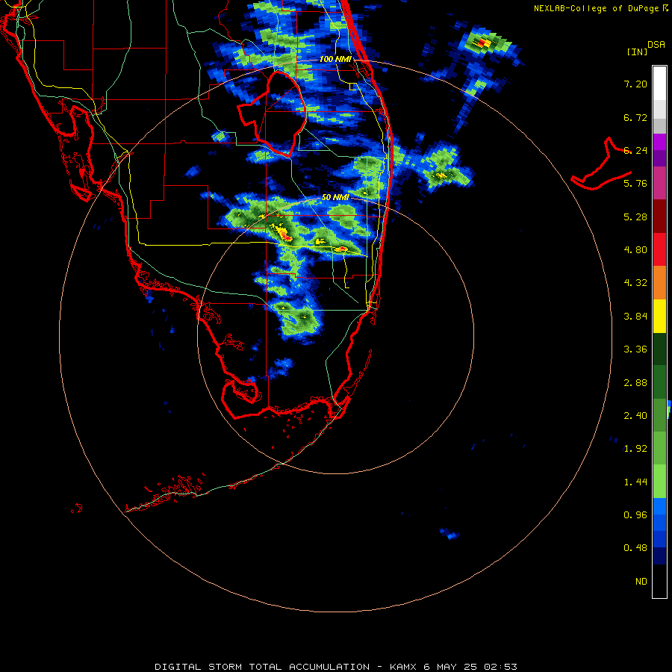
Task: Click the 1.92 legend value
Action: coord(635,449)
